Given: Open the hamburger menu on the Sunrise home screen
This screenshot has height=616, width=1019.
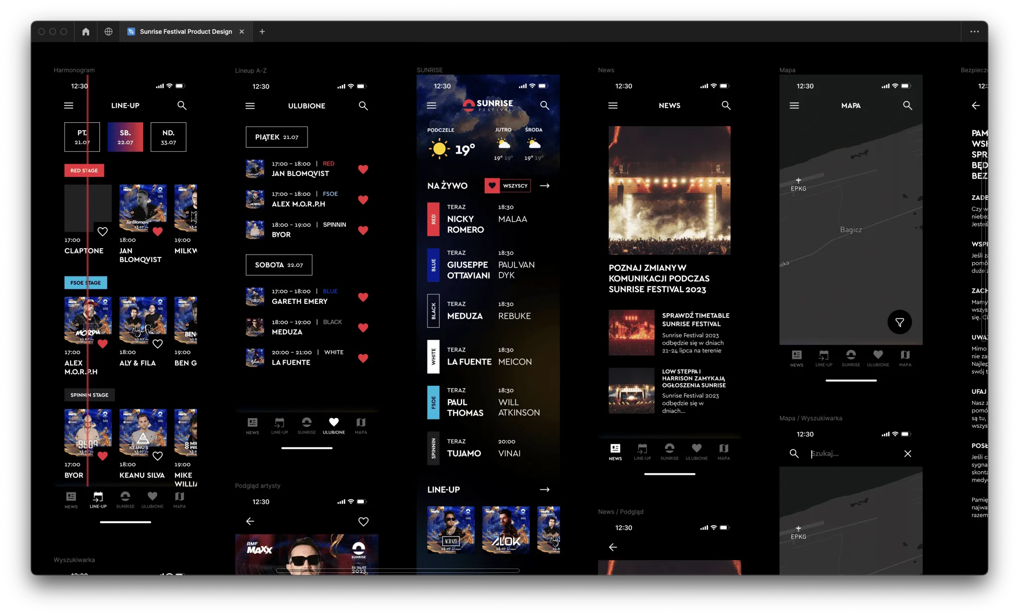Looking at the screenshot, I should [431, 105].
